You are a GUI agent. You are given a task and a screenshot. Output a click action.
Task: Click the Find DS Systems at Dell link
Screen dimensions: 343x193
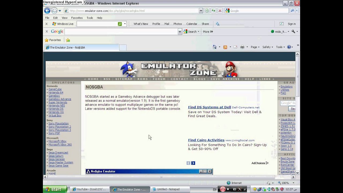click(210, 107)
